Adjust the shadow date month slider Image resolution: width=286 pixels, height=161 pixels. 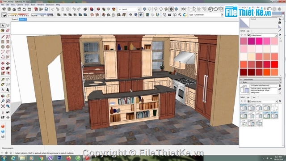point(18,14)
